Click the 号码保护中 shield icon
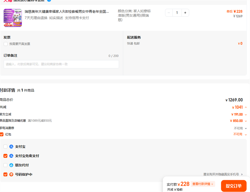 coord(11,175)
